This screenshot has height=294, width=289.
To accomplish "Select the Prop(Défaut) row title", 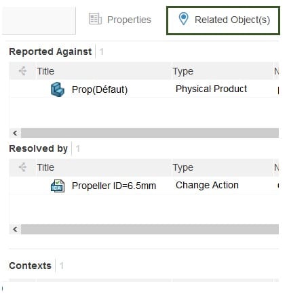I will coord(100,89).
